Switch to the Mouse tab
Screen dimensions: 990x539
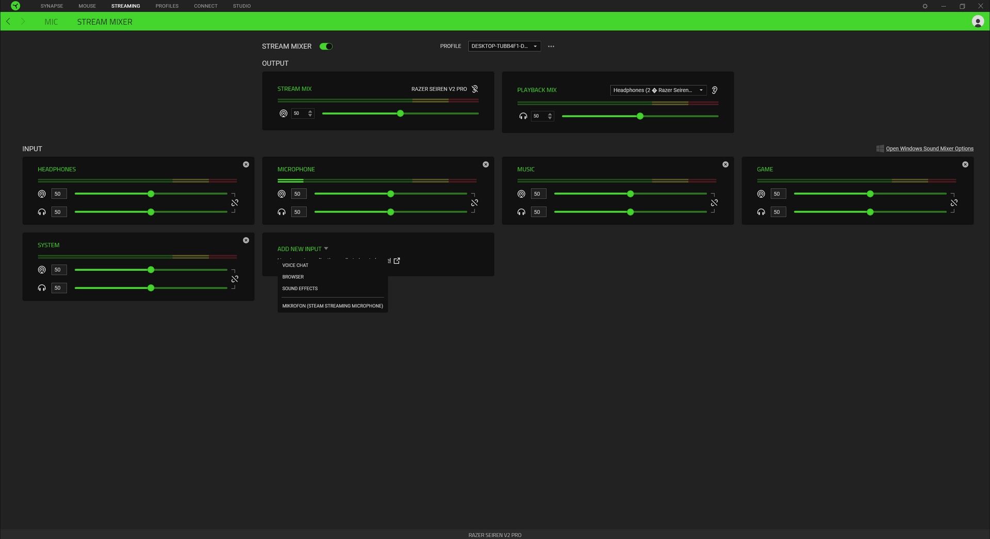point(87,6)
